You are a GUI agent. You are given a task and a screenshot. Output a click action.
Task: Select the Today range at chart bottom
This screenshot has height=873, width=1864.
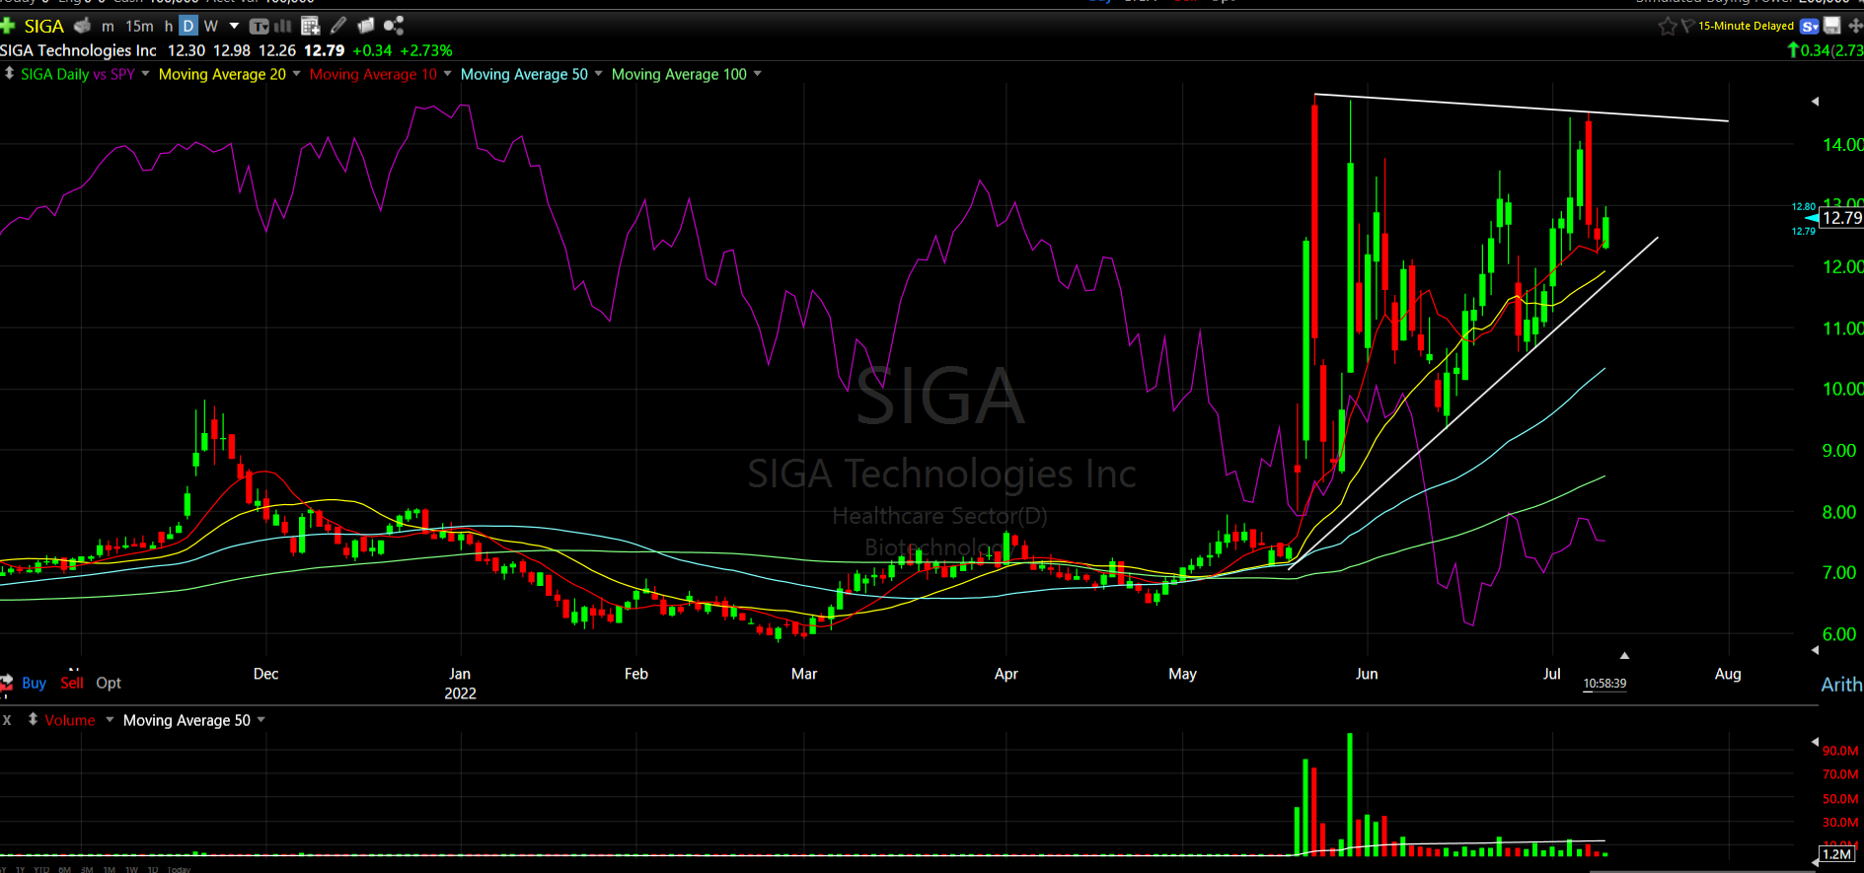[x=179, y=869]
